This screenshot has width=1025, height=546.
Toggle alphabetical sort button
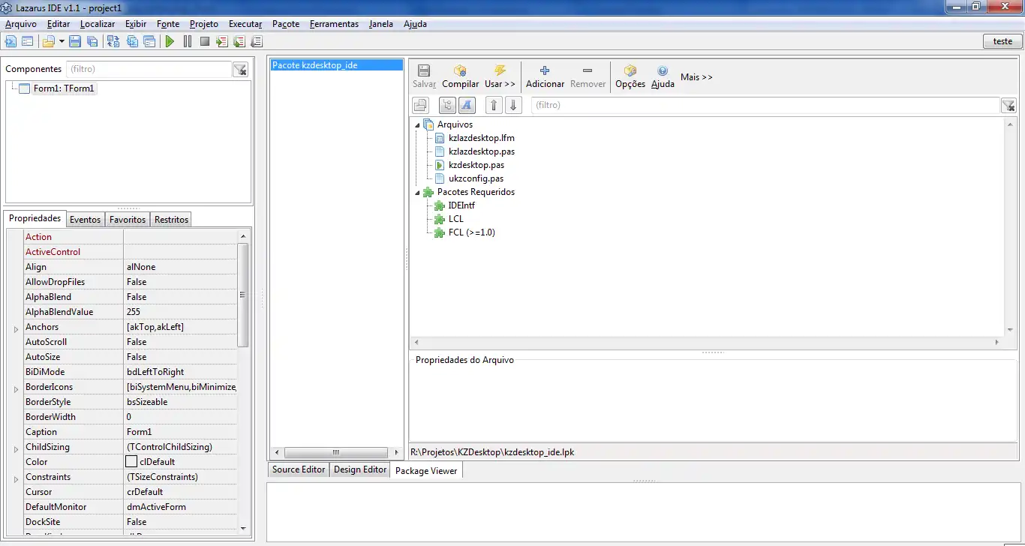[x=467, y=105]
